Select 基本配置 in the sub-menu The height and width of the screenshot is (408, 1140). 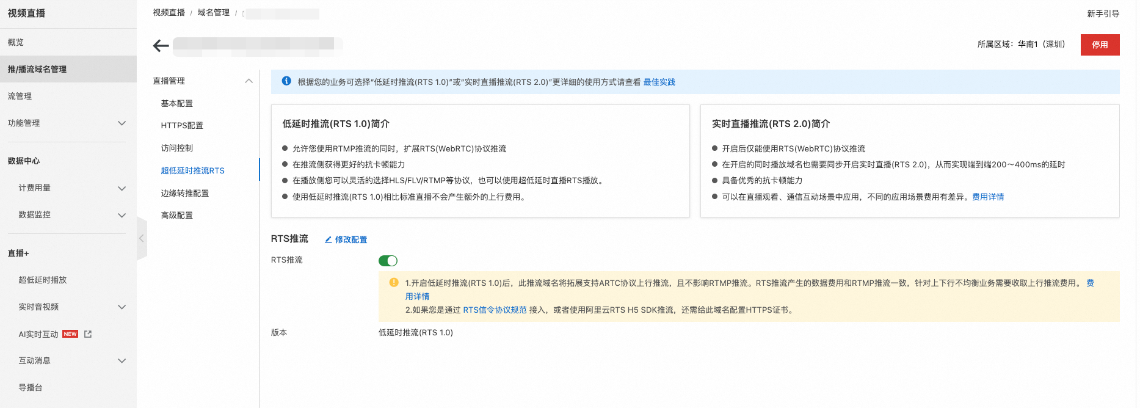176,103
